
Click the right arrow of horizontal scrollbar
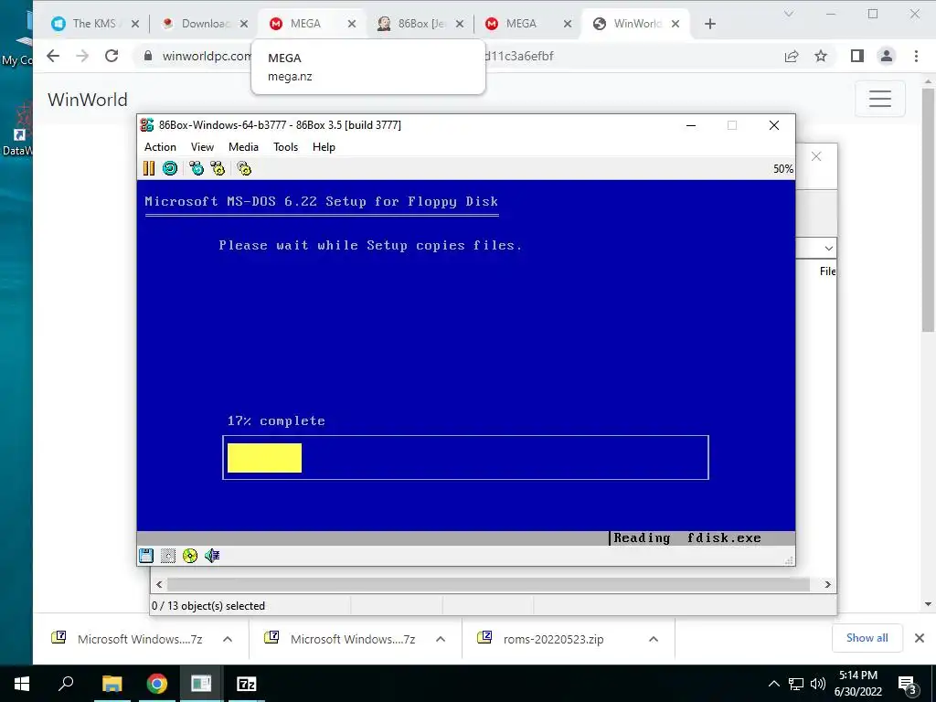827,584
